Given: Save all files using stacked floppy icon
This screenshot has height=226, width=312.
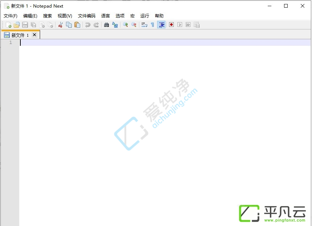Looking at the screenshot, I should (33, 25).
